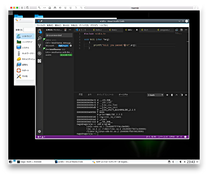Kill the active terminal
The image size is (208, 176).
tap(172, 95)
